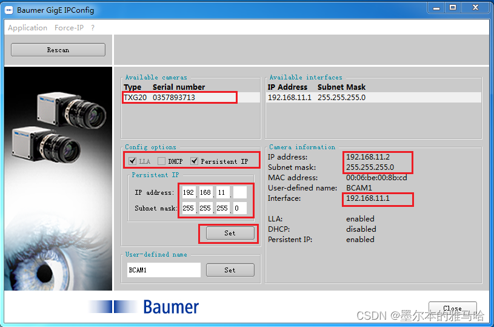The image size is (494, 327).
Task: Click the empty fourth IP address octet field
Action: [x=240, y=192]
